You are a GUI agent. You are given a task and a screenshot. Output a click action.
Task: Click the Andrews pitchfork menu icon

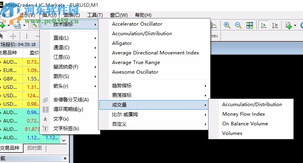pos(45,100)
